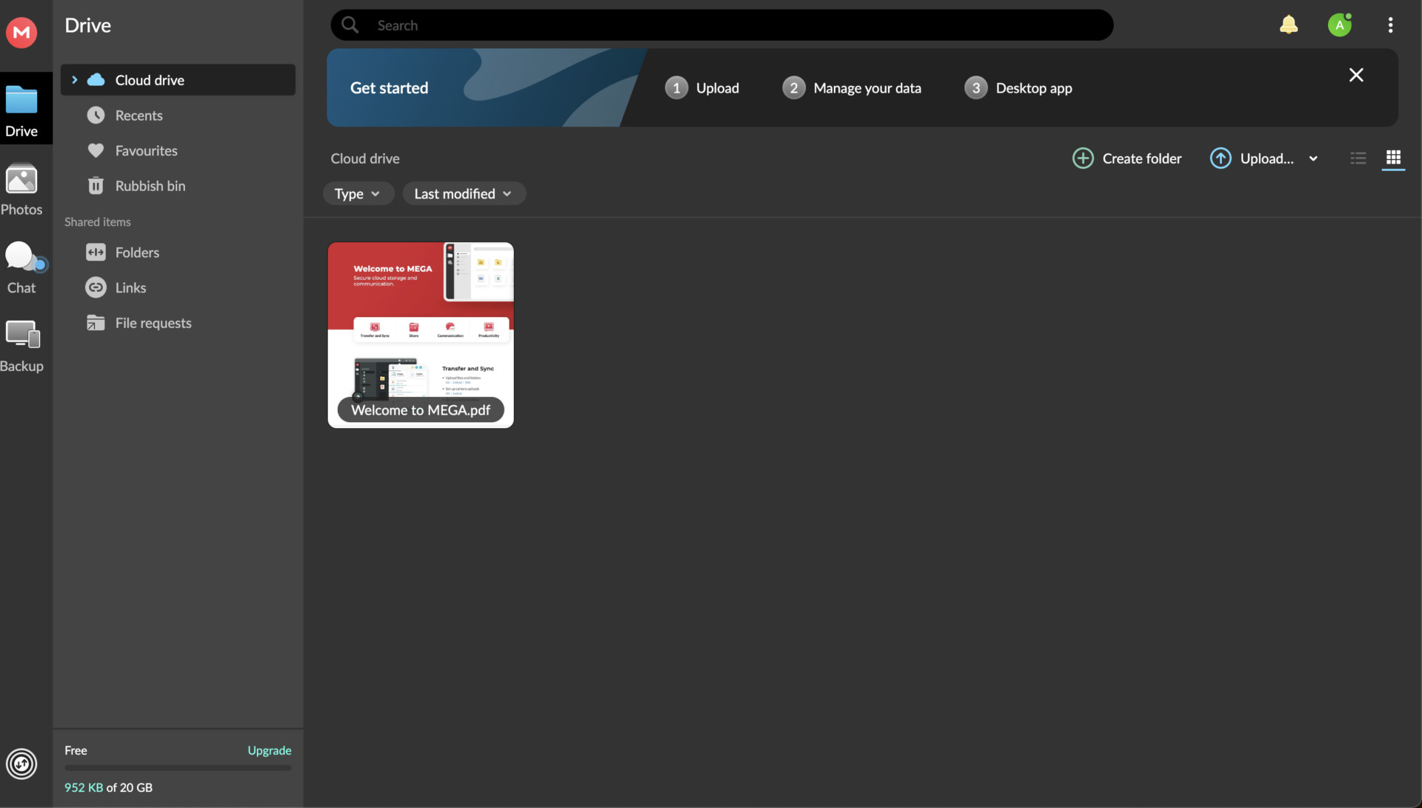Viewport: 1422px width, 808px height.
Task: Switch to the Chat panel
Action: (21, 267)
